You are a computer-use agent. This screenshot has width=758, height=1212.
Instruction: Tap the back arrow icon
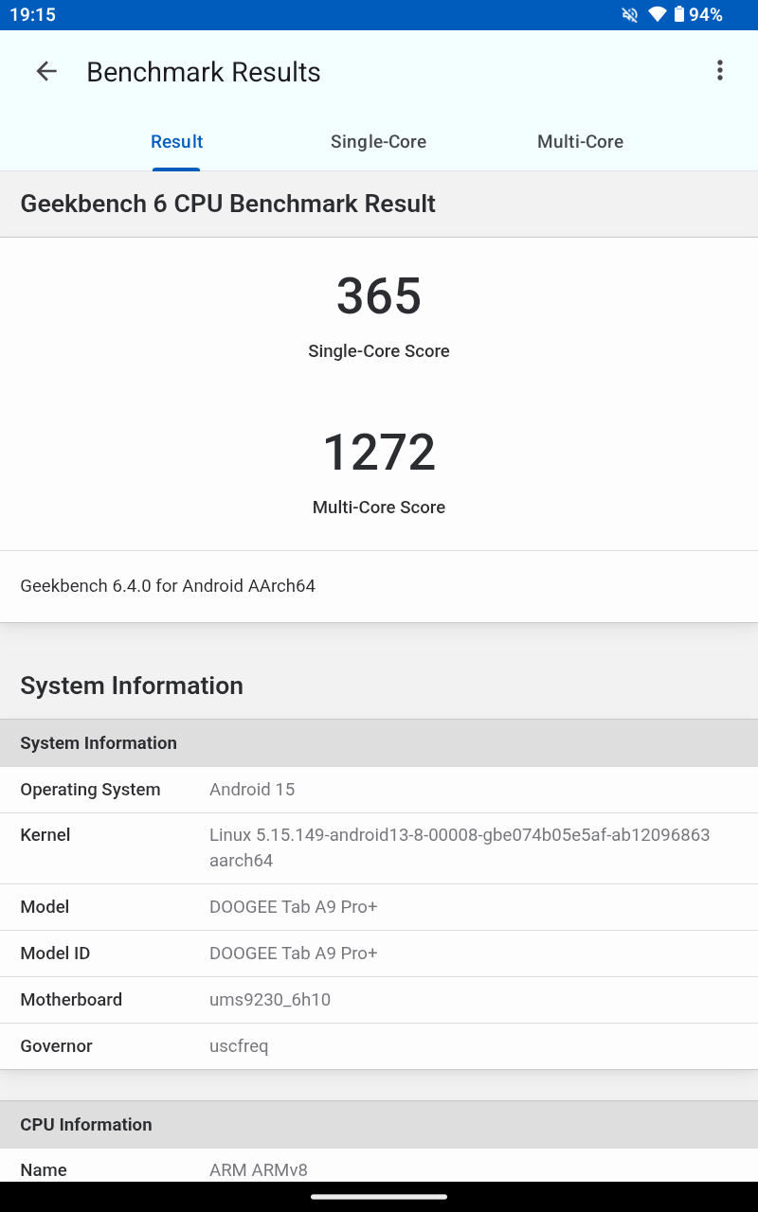(x=46, y=71)
